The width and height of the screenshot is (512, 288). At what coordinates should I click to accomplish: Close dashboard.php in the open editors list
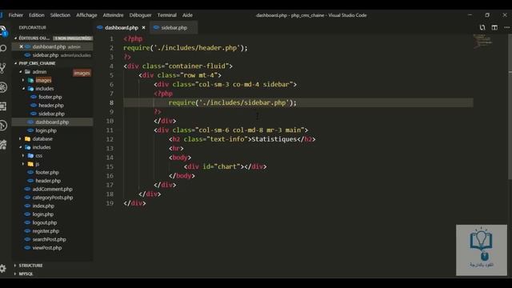pyautogui.click(x=22, y=46)
